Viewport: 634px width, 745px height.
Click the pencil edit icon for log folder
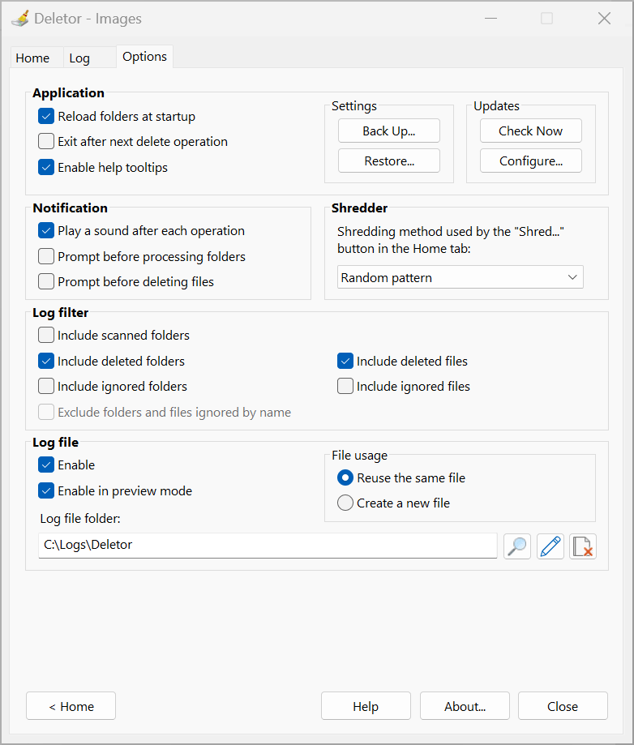click(550, 546)
